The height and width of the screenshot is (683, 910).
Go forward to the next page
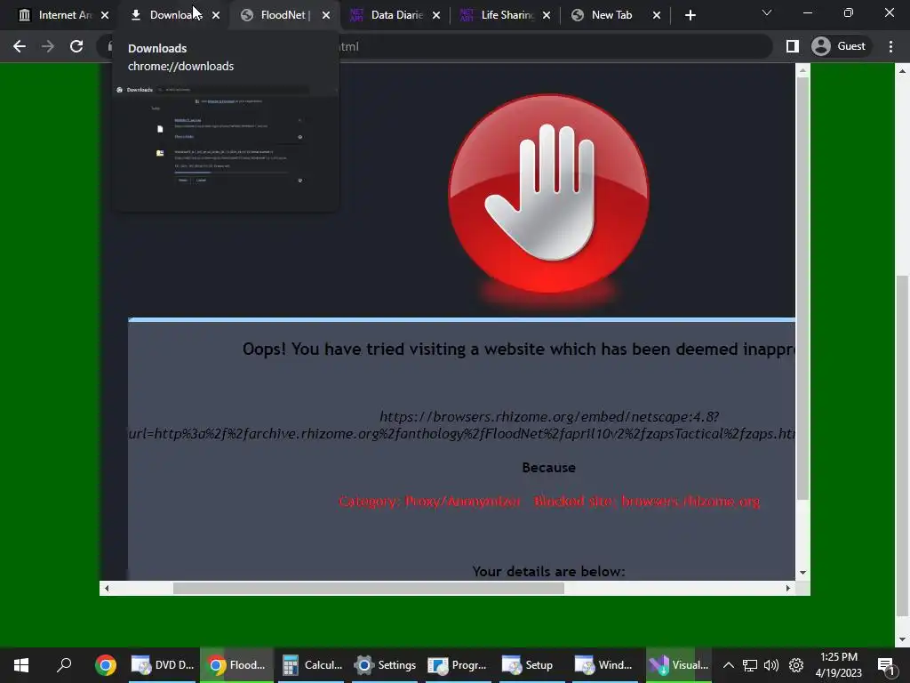(48, 46)
